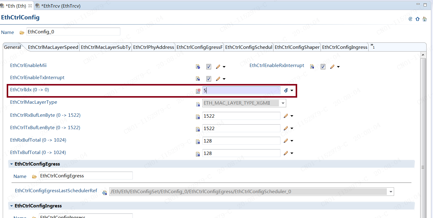Switch to the EthCtrlMacLayerSpeed tab
The height and width of the screenshot is (218, 433).
tap(53, 47)
